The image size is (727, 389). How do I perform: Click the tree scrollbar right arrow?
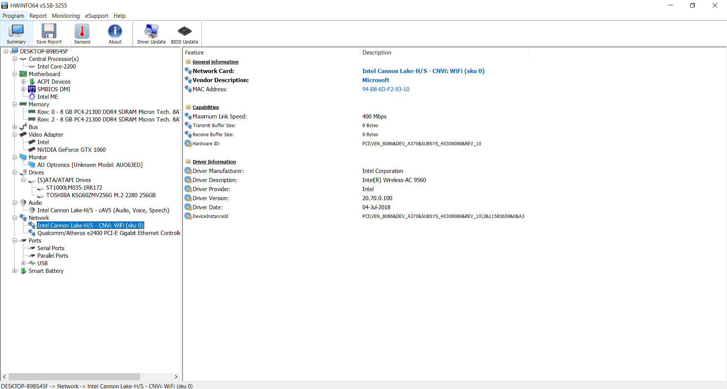click(176, 377)
